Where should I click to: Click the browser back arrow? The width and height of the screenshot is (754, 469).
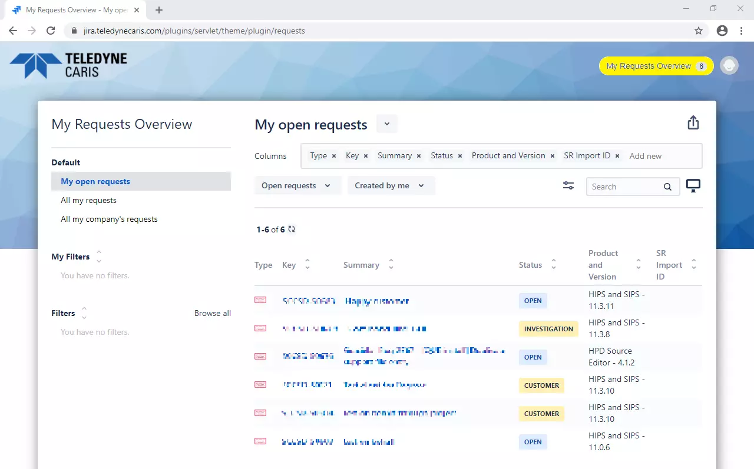point(13,30)
